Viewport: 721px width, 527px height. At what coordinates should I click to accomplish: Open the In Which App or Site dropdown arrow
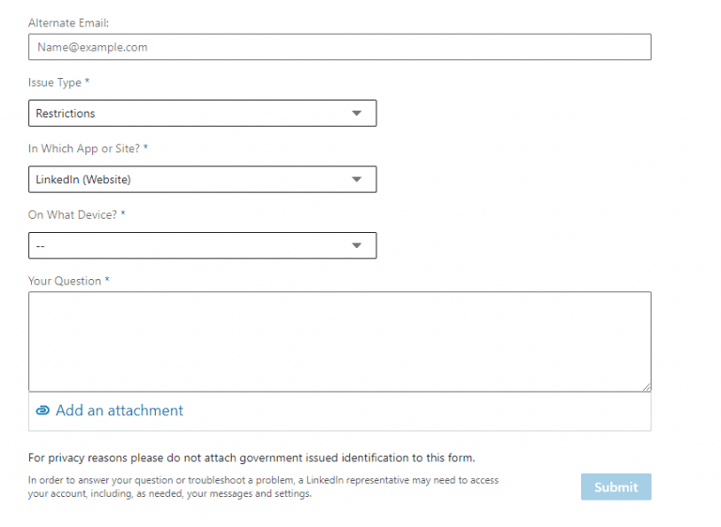pos(356,179)
